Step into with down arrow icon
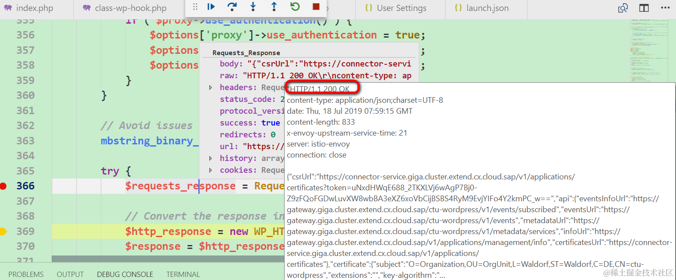The height and width of the screenshot is (280, 676). pos(253,7)
